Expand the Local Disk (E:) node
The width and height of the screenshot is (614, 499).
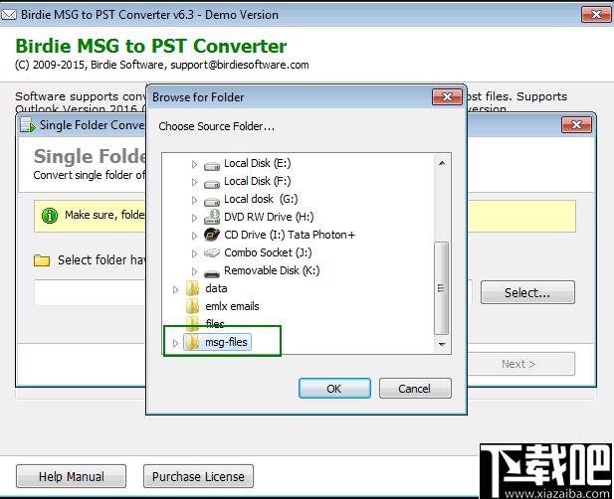point(194,164)
